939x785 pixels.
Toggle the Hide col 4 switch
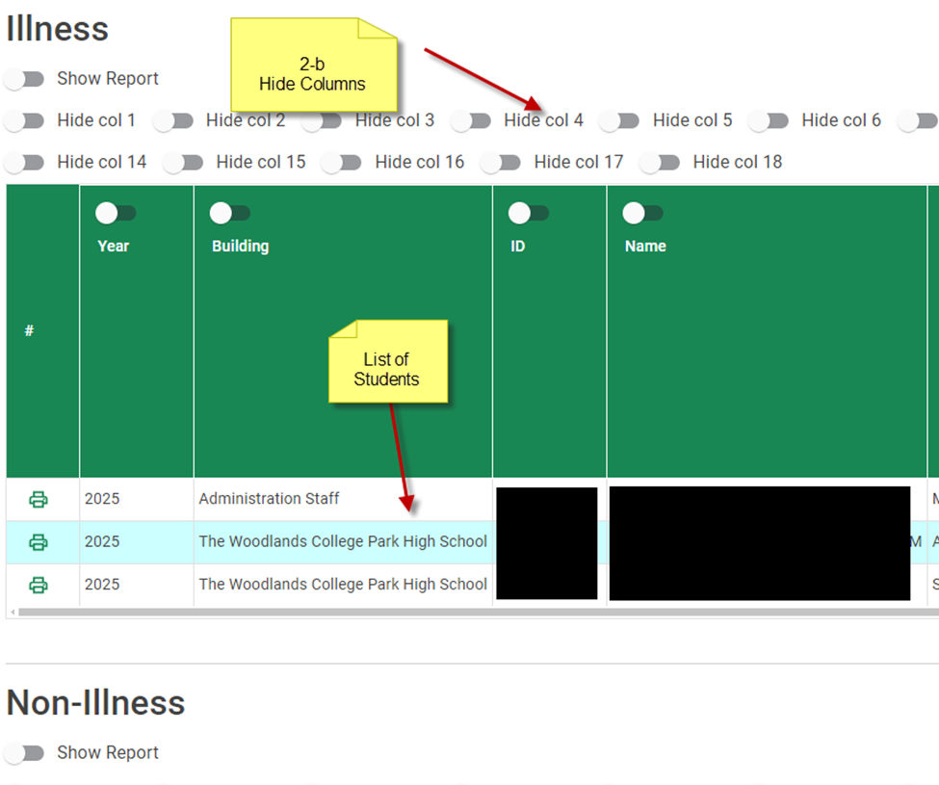(471, 120)
